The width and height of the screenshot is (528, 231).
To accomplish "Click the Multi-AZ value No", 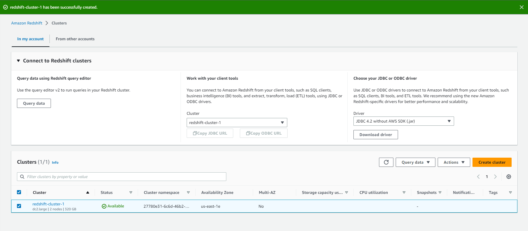I will point(261,206).
